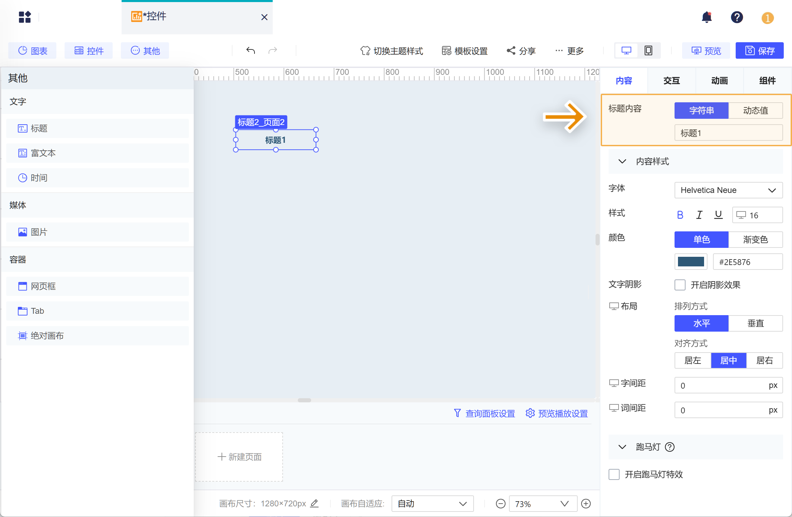Image resolution: width=792 pixels, height=517 pixels.
Task: Enable the text shadow effect checkbox
Action: tap(680, 285)
